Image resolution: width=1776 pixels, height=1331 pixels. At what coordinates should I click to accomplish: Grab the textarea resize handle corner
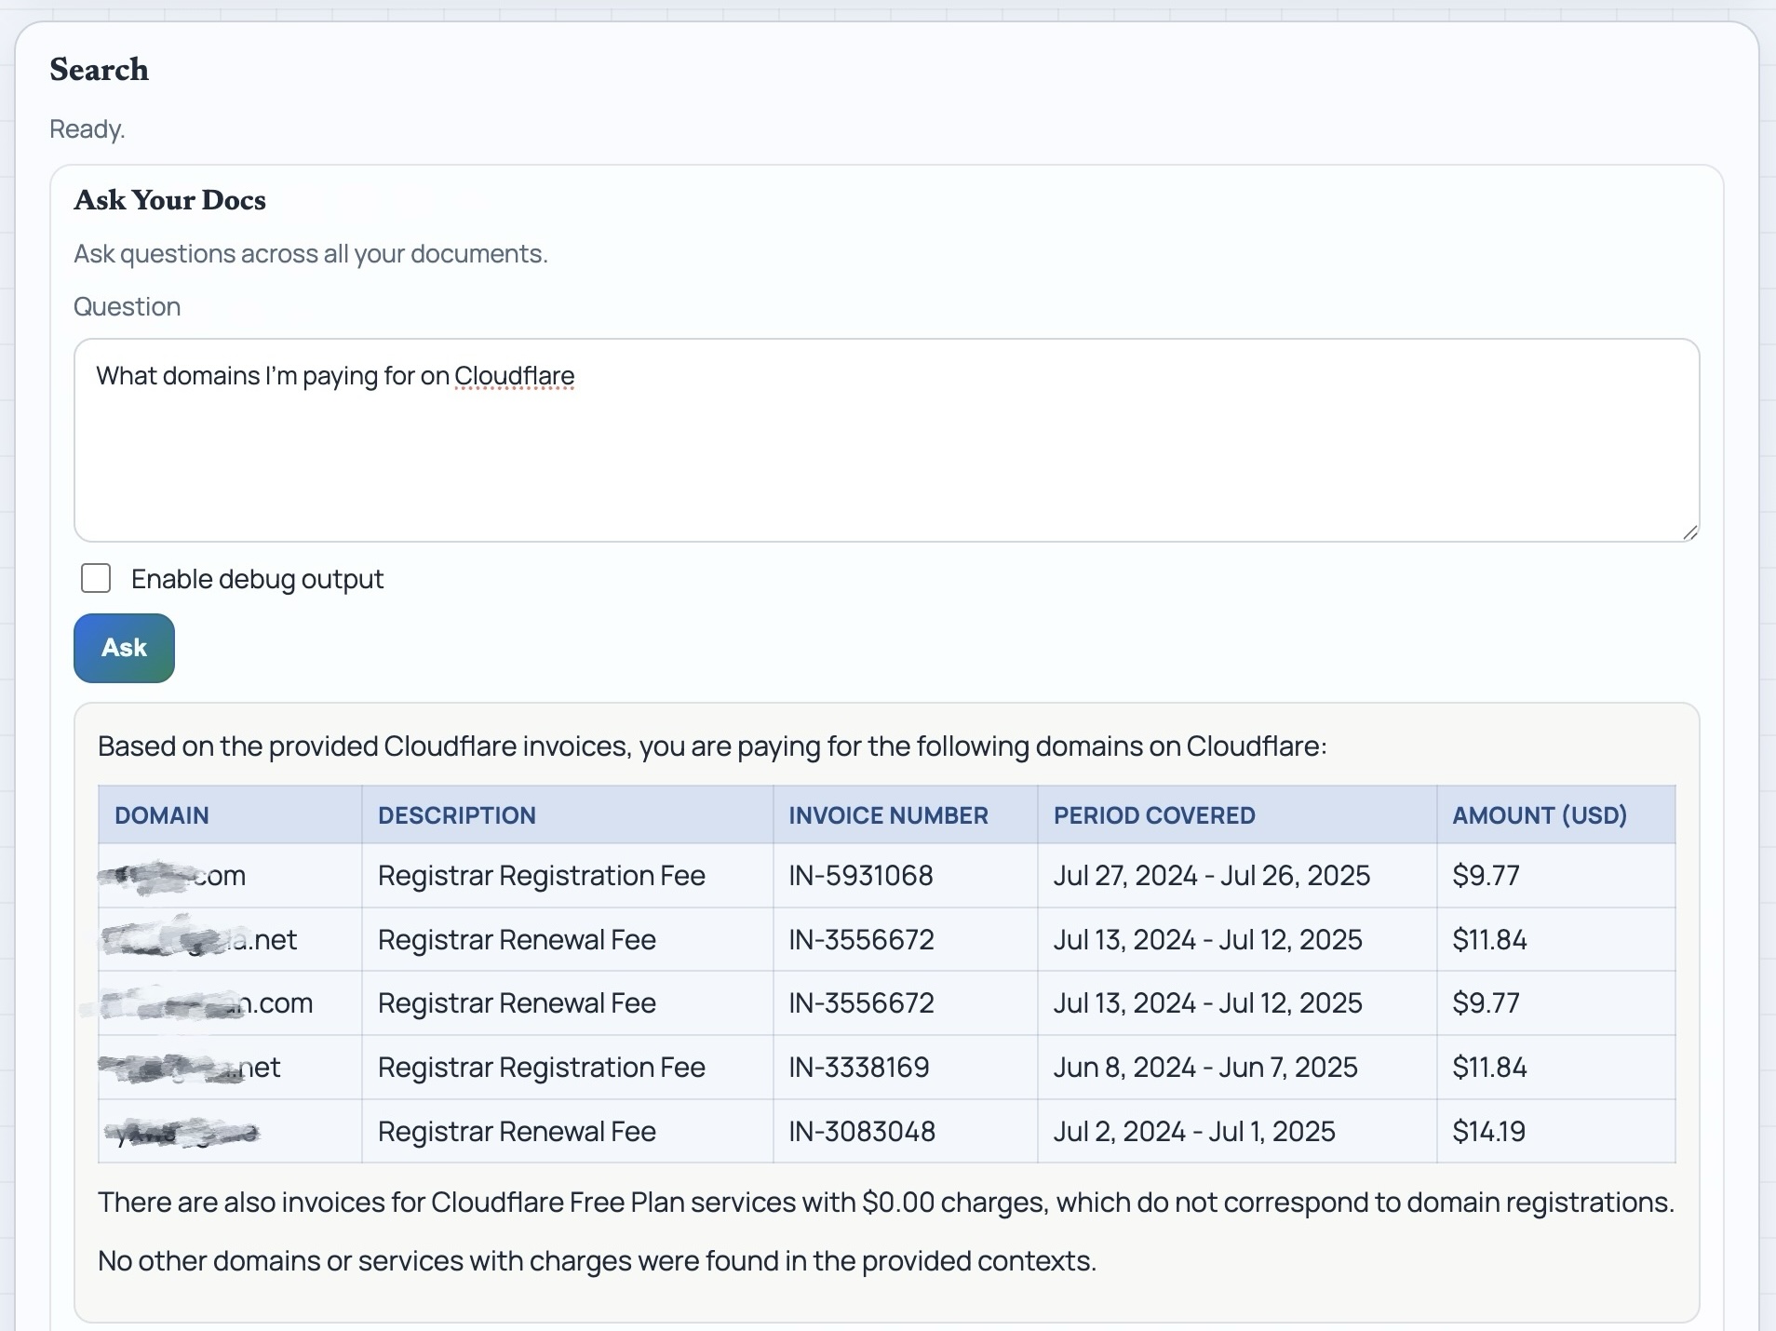pos(1689,531)
